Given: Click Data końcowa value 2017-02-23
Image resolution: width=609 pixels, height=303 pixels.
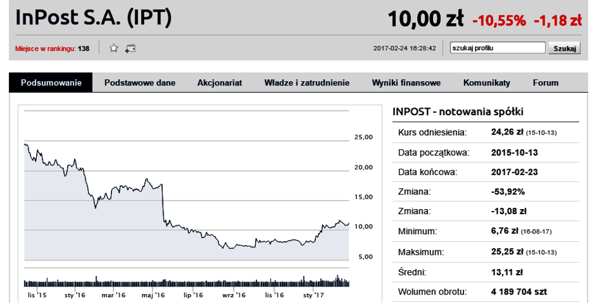Looking at the screenshot, I should pyautogui.click(x=514, y=172).
